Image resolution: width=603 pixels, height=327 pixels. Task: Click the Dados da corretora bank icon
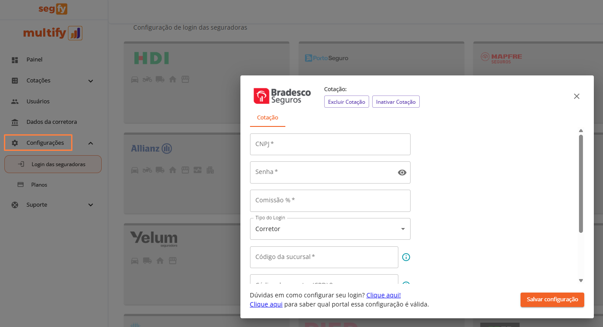tap(15, 122)
